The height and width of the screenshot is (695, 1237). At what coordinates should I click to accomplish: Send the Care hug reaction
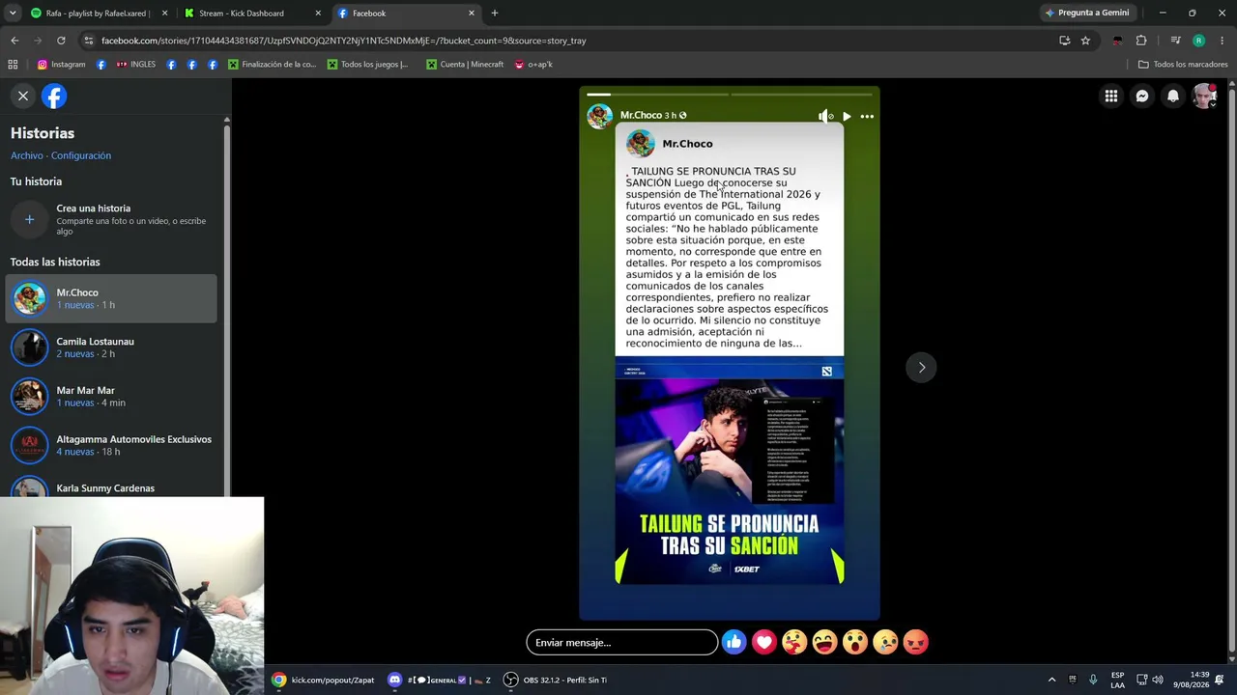coord(794,642)
